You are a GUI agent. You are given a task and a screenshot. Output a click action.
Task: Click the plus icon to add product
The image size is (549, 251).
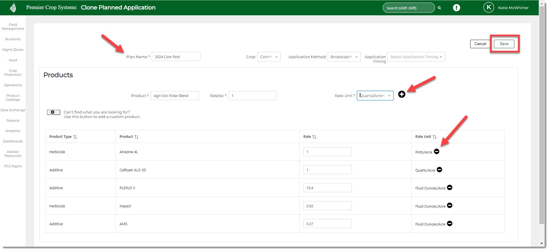(x=401, y=94)
